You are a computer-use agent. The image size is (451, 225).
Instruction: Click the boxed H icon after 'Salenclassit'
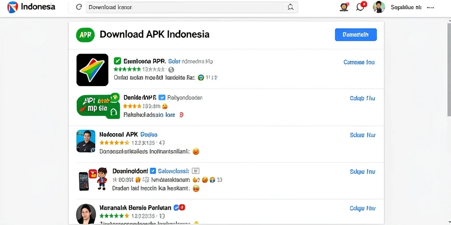click(195, 171)
